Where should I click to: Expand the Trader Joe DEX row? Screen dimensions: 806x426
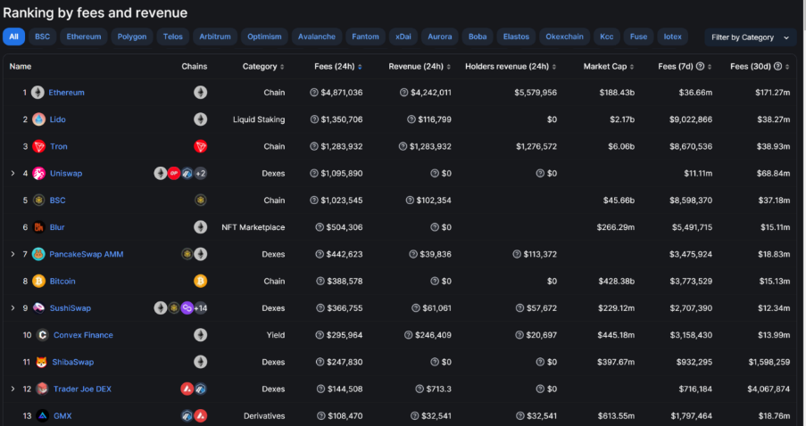pos(12,389)
